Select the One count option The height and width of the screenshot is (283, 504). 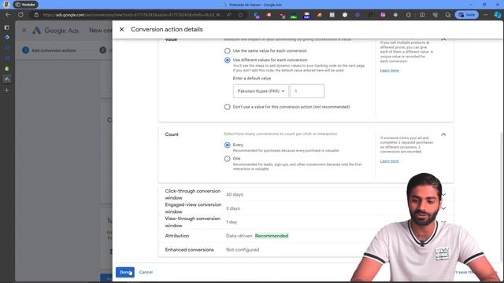(228, 159)
